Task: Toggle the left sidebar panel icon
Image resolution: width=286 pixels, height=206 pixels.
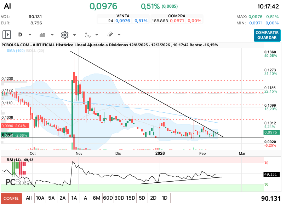Action: 7,35
